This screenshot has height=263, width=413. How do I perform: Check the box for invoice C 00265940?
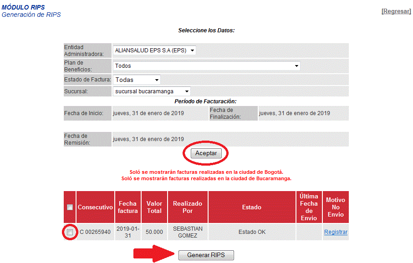pos(70,233)
